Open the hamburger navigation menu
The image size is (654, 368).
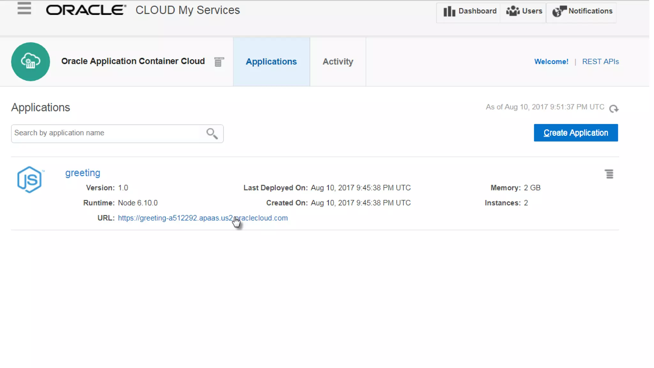pyautogui.click(x=24, y=8)
